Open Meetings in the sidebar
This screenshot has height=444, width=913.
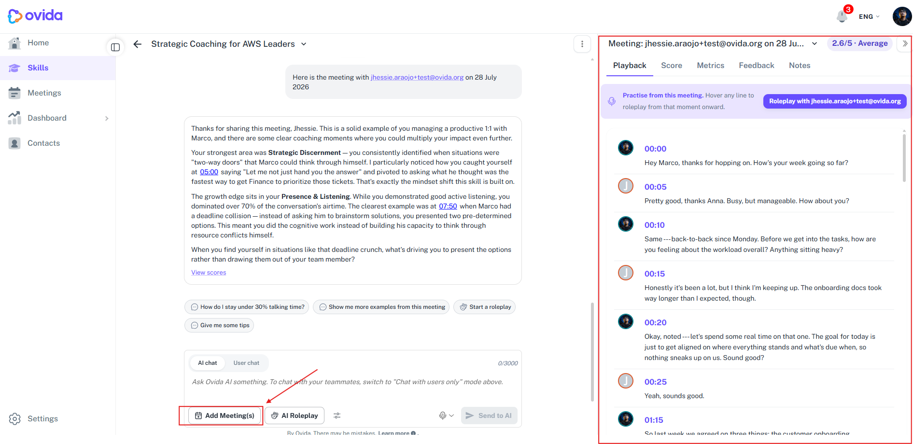point(44,93)
